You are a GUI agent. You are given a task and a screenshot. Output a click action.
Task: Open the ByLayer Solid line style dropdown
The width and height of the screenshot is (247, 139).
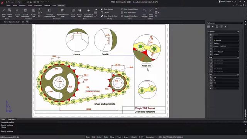tap(226, 46)
